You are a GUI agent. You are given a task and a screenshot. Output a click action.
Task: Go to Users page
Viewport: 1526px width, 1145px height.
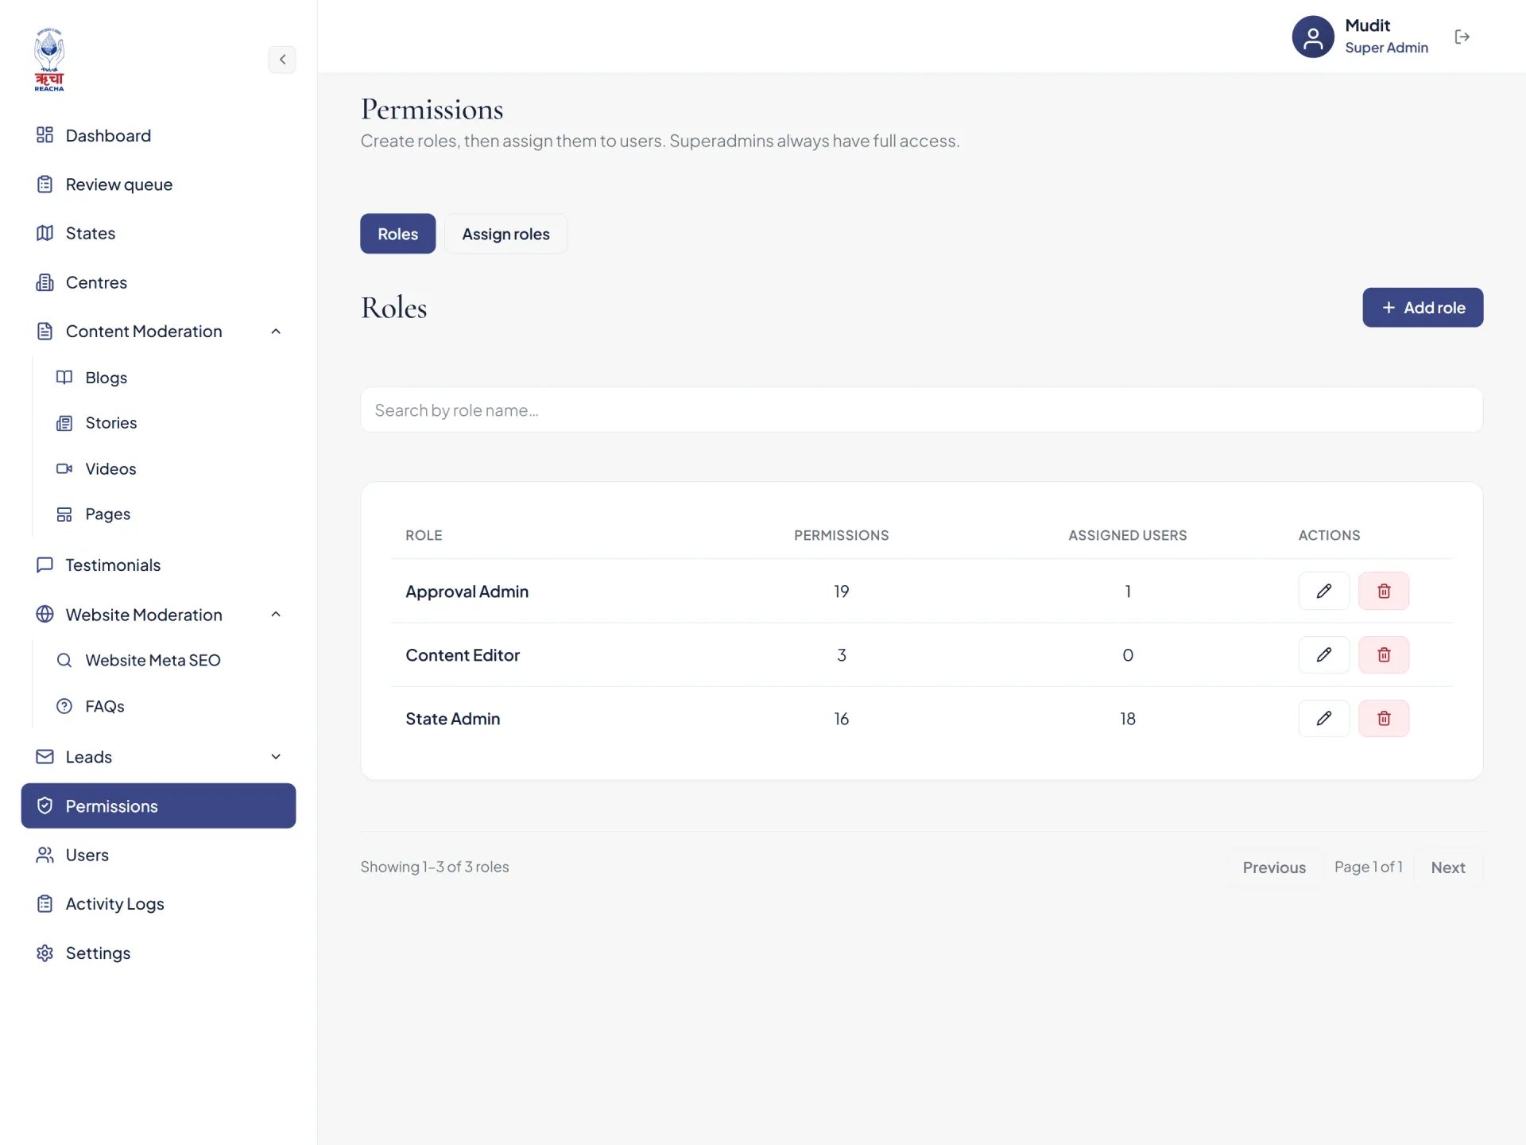click(x=158, y=855)
